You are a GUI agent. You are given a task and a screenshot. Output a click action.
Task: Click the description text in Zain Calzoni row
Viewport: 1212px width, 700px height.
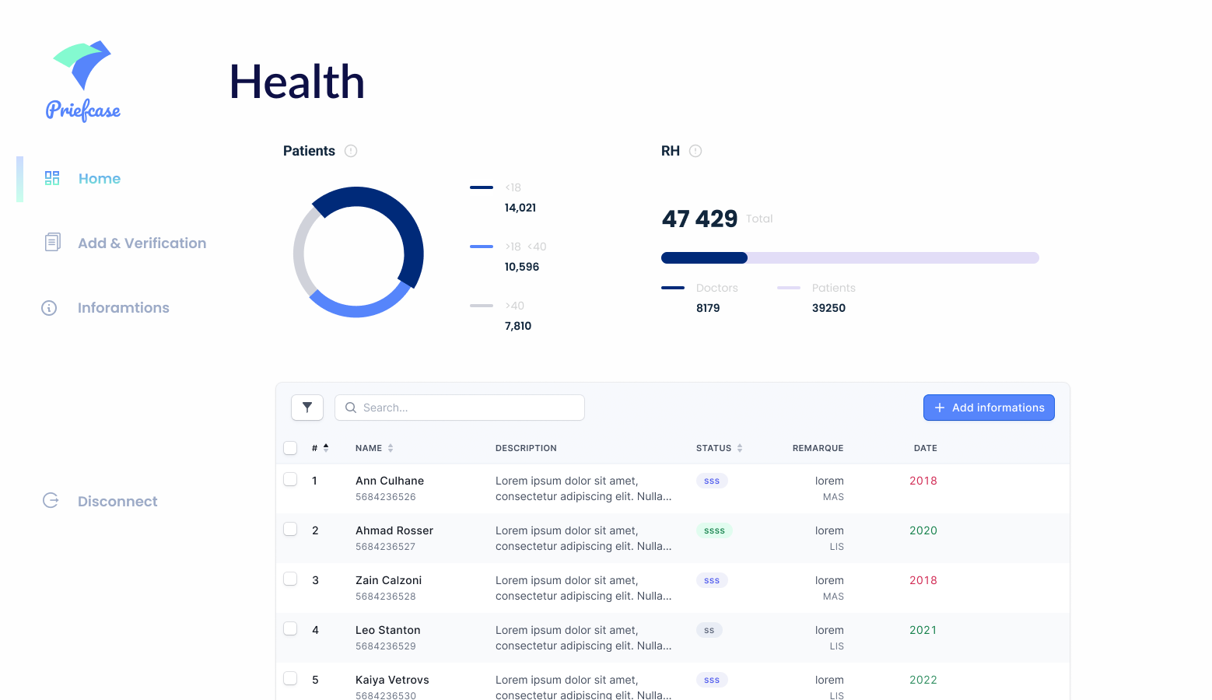(x=583, y=588)
